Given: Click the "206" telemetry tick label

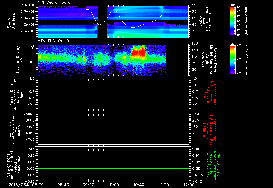Looking at the screenshot, I should pyautogui.click(x=195, y=120).
